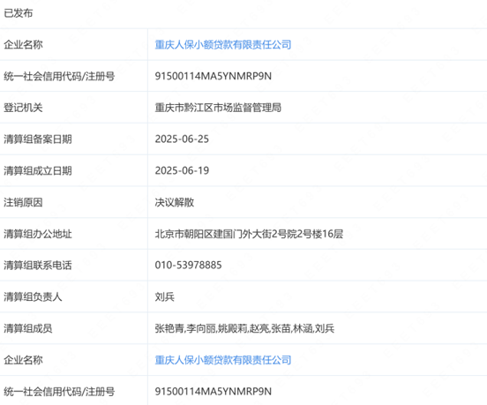Select the address 北京市朝阳区建国门外大街2号院2号楼16层

249,234
